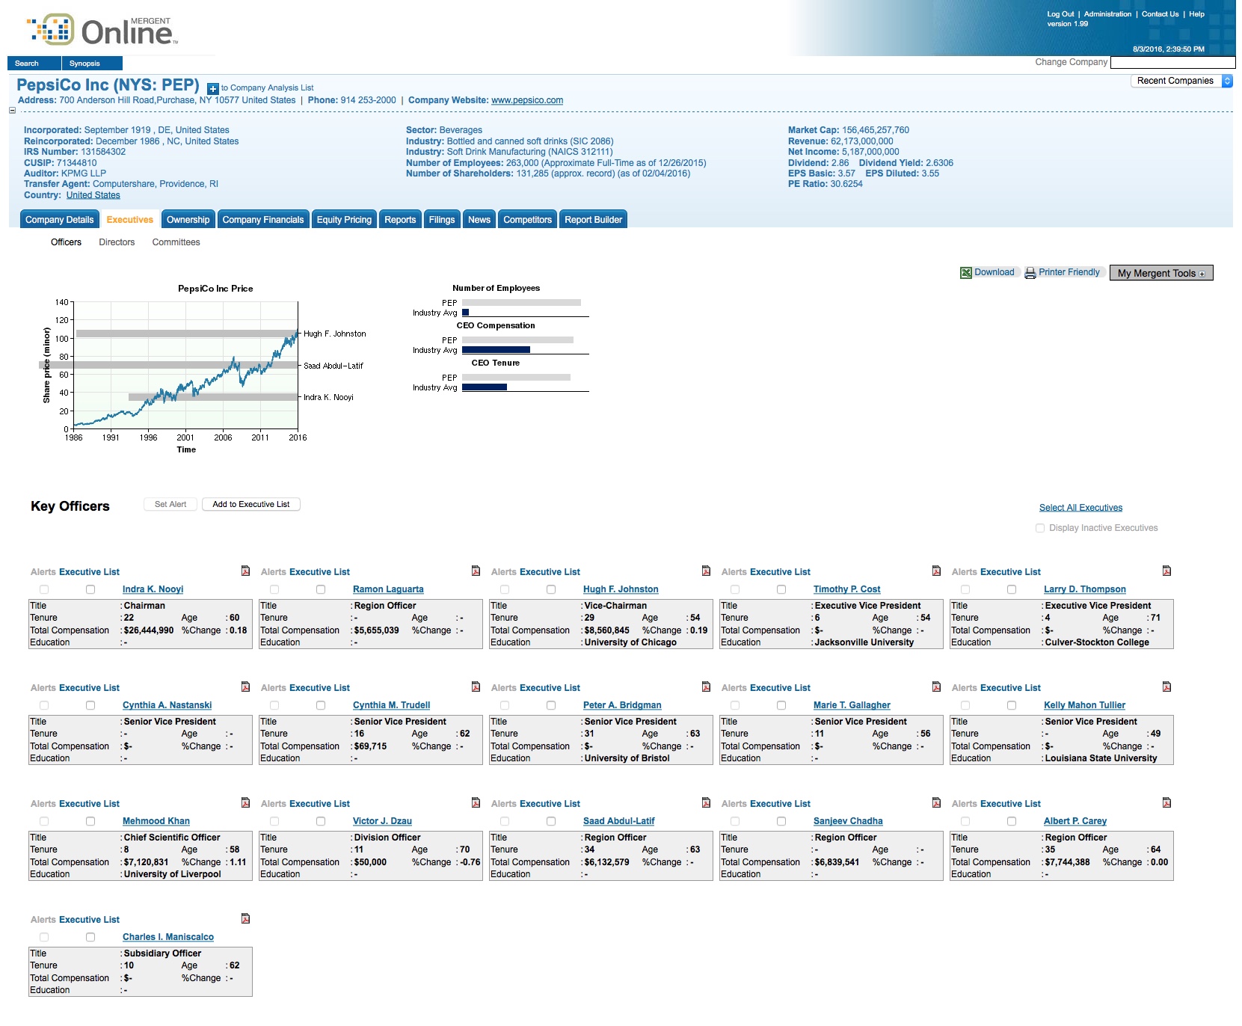Select the Committees sub-tab
Screen dimensions: 1242x1026
click(176, 242)
